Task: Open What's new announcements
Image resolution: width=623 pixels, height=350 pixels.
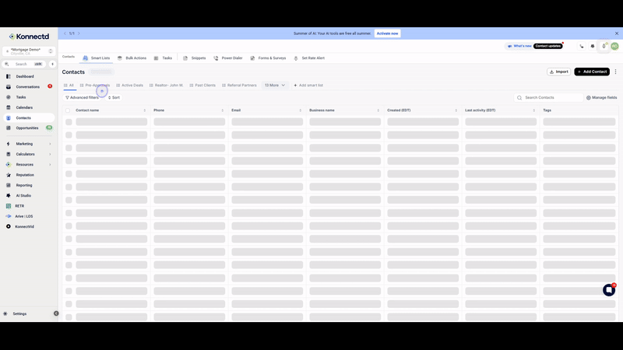Action: coord(519,46)
